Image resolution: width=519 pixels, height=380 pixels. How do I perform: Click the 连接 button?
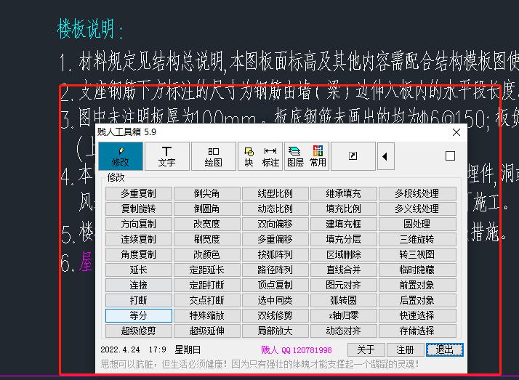coord(139,285)
